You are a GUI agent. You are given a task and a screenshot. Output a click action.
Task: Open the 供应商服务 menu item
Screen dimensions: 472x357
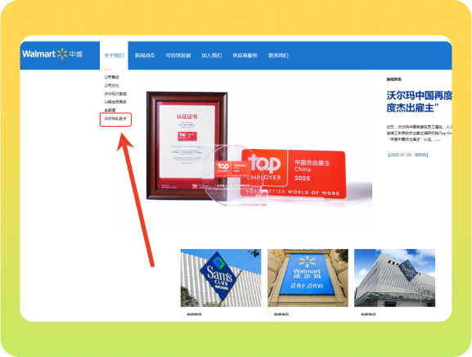pyautogui.click(x=245, y=56)
